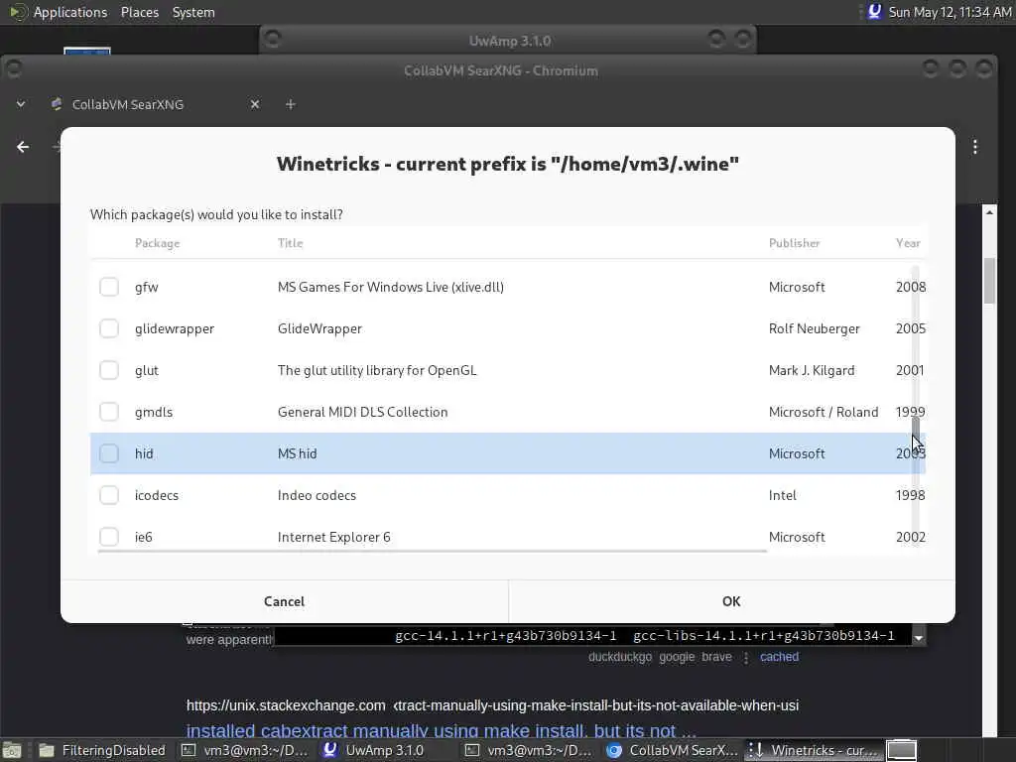The image size is (1016, 762).
Task: Click the workspace switcher in taskbar
Action: click(x=901, y=750)
